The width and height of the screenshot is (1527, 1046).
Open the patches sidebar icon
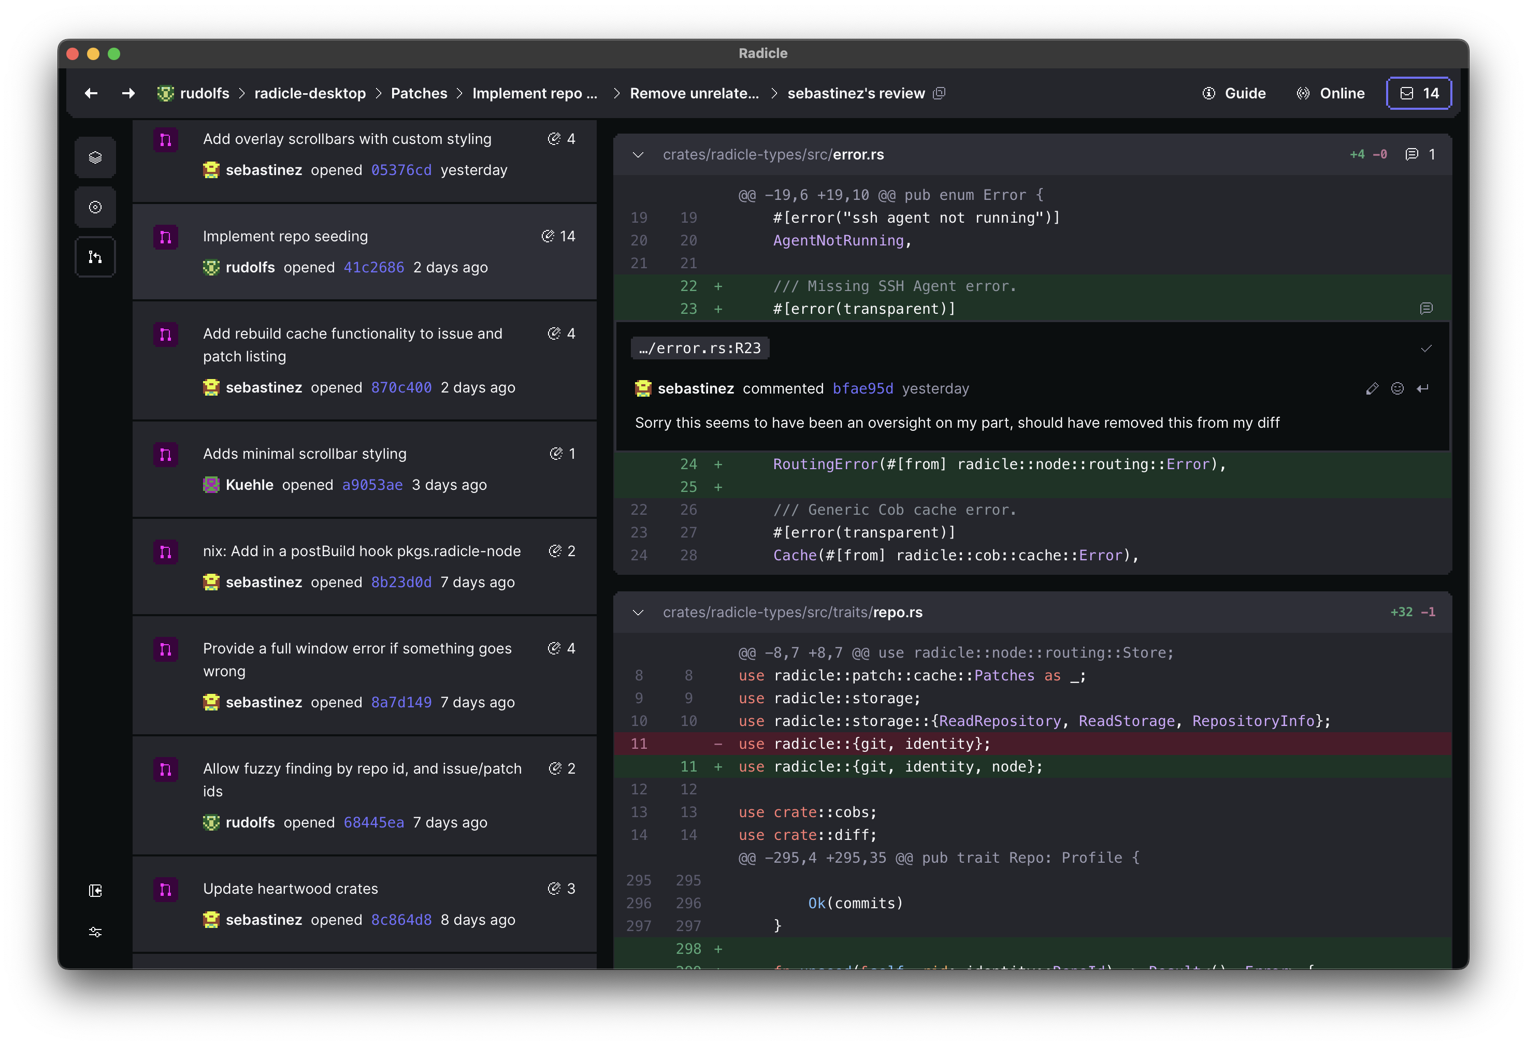[95, 257]
